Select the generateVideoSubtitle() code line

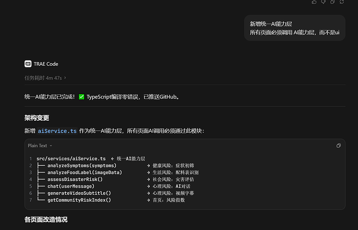(79, 193)
